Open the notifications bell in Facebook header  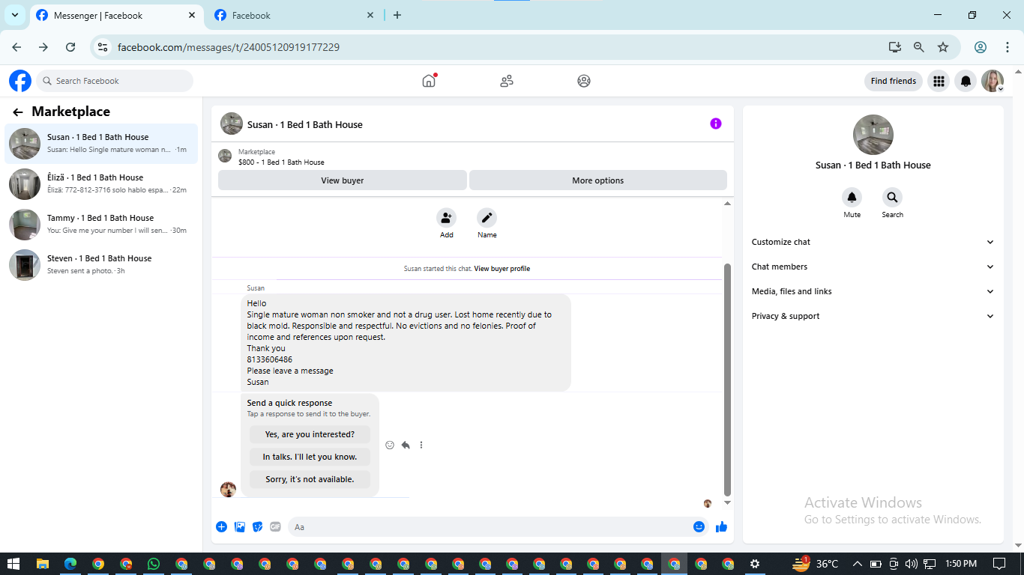coord(966,81)
